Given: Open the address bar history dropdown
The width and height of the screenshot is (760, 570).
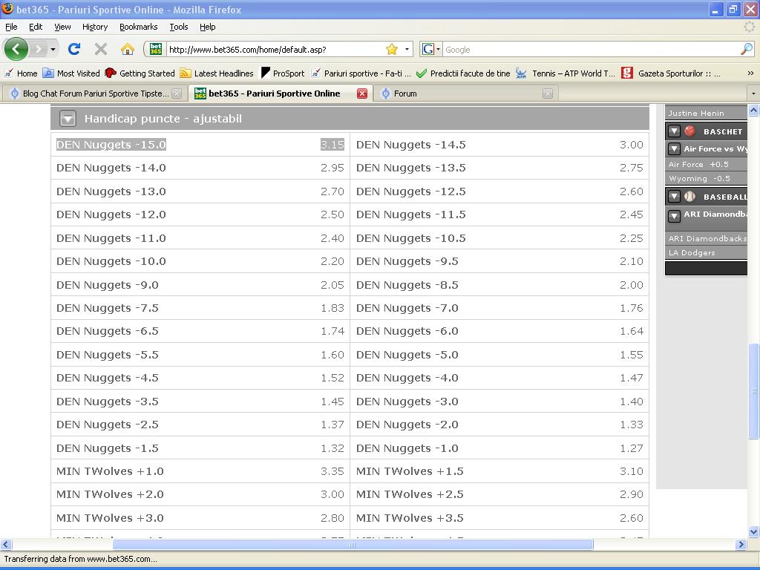Looking at the screenshot, I should tap(407, 49).
